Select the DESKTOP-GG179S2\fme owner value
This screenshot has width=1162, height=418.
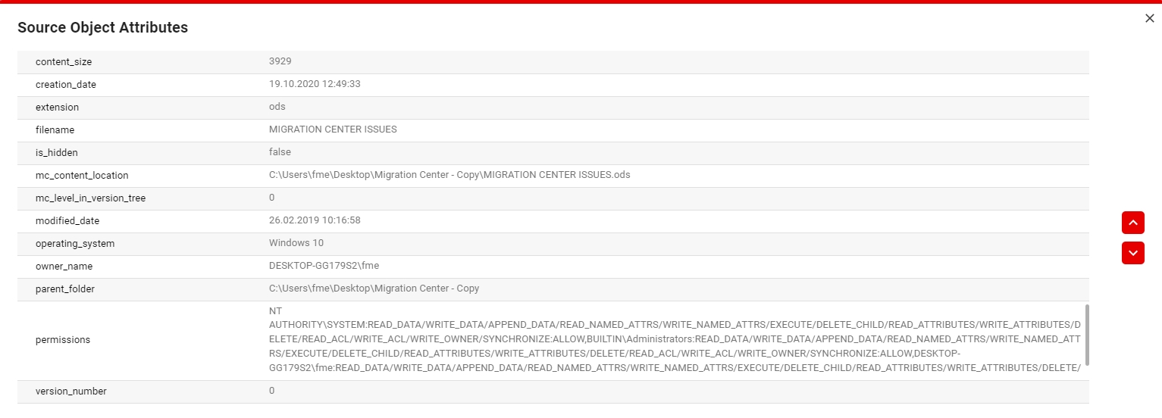324,266
